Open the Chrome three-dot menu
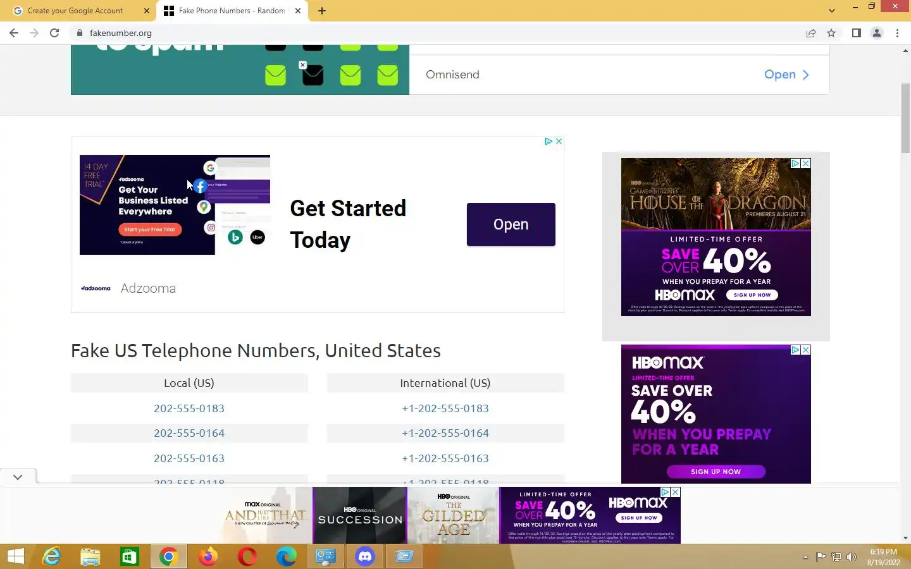Screen dimensions: 911x569 [897, 33]
